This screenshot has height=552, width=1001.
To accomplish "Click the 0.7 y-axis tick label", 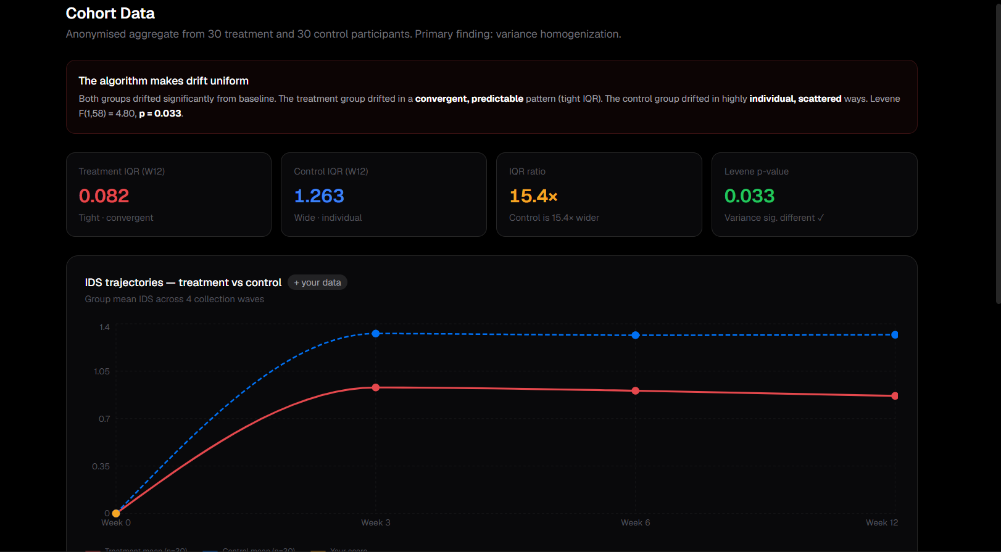I will click(104, 419).
